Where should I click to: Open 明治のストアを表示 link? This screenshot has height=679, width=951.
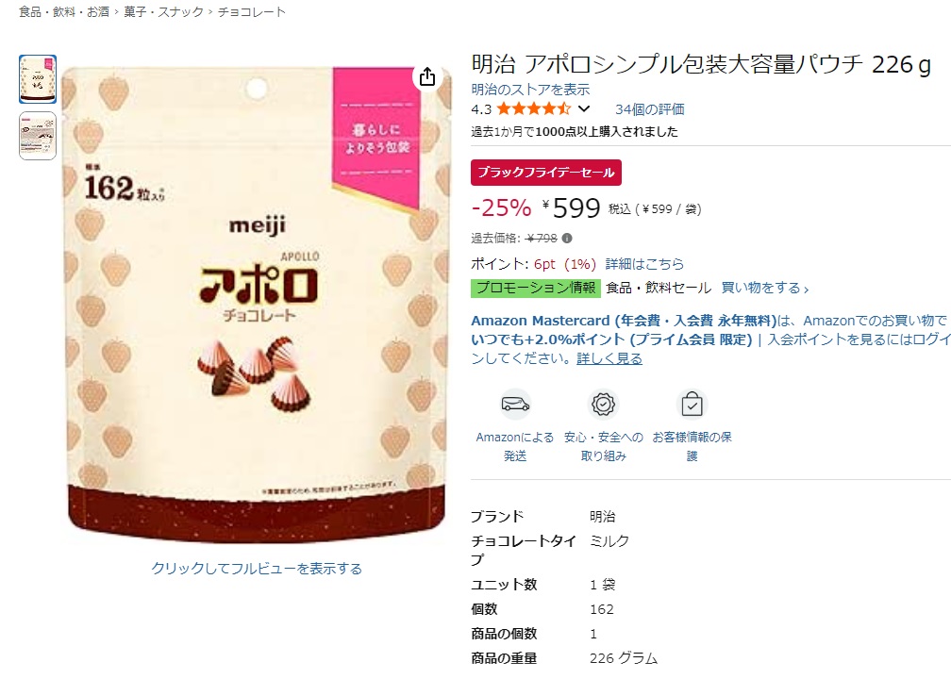[x=530, y=90]
